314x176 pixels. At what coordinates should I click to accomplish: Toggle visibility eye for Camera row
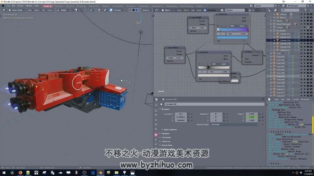[301, 14]
